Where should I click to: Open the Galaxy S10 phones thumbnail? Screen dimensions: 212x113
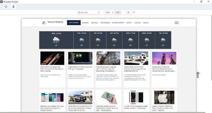point(52,97)
